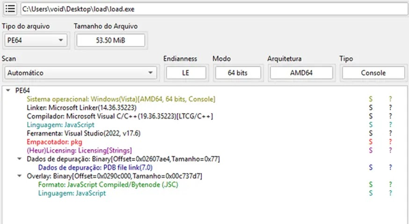The width and height of the screenshot is (409, 224).
Task: Click ? info for PDB file link row
Action: click(x=390, y=167)
